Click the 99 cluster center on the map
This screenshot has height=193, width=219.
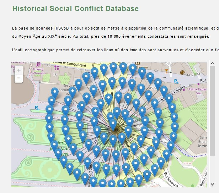point(116,130)
